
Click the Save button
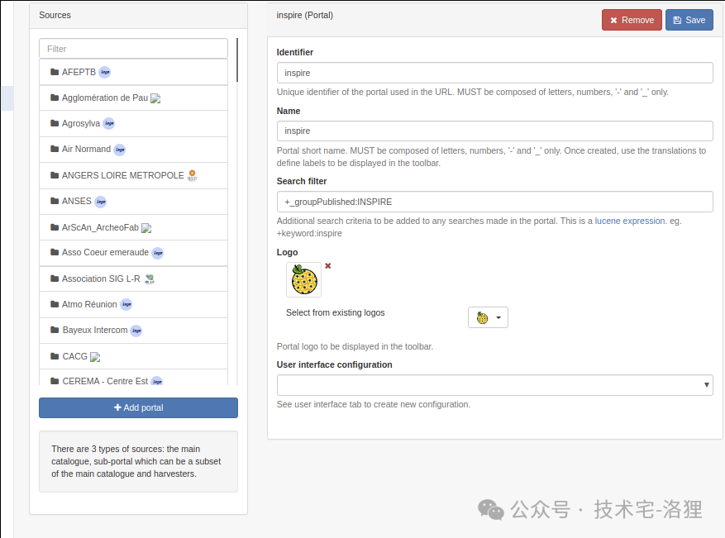tap(689, 21)
